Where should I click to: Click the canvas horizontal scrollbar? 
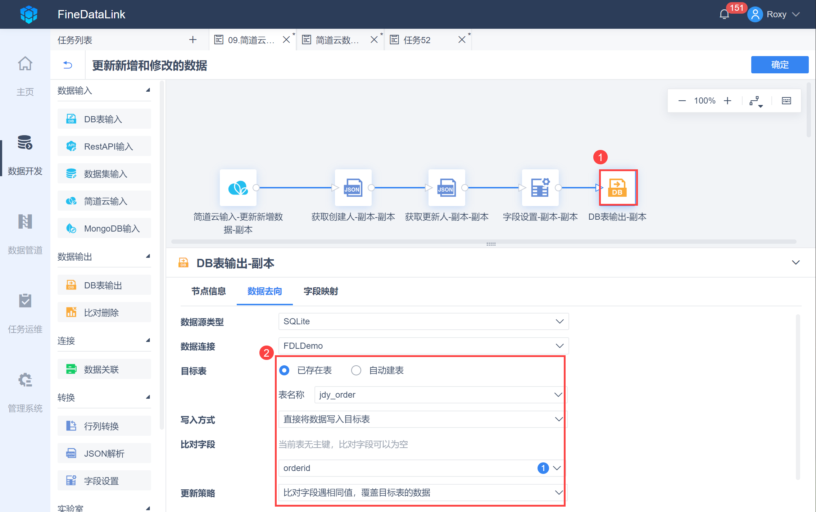coord(484,242)
